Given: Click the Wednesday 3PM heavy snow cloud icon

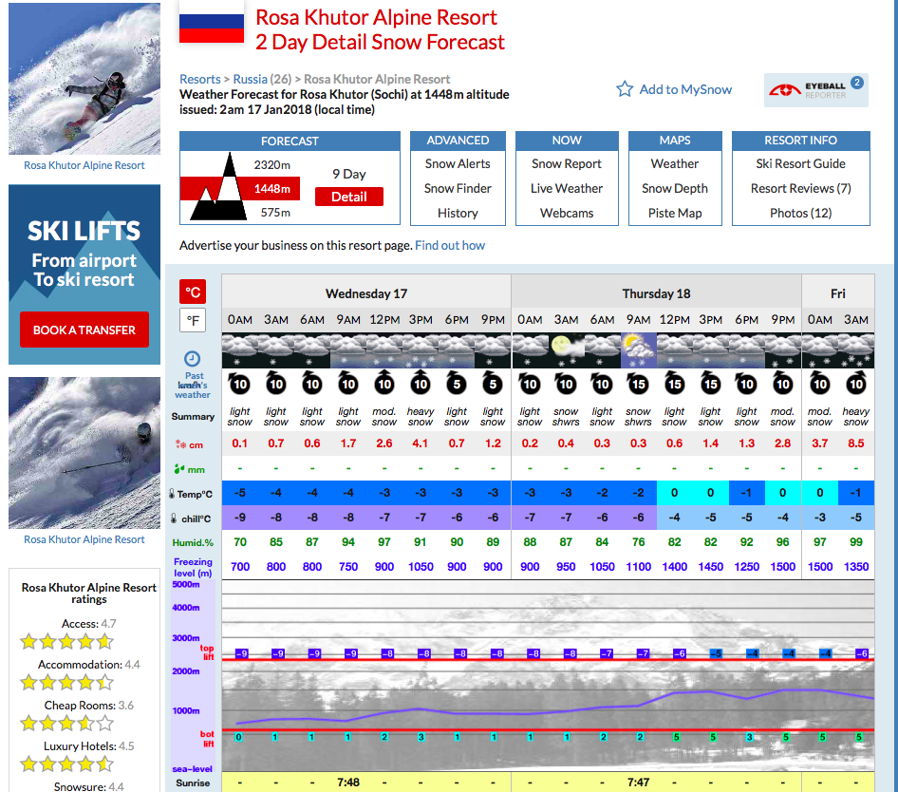Looking at the screenshot, I should 421,350.
